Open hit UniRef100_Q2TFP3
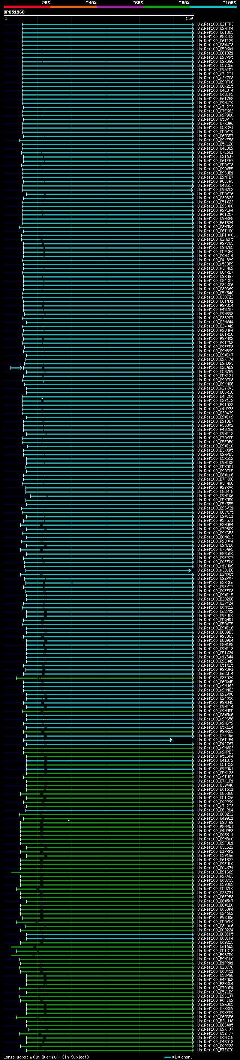This screenshot has width=240, height=1060. [215, 24]
